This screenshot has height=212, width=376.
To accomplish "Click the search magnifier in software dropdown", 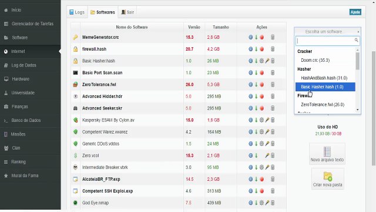I will click(x=357, y=41).
